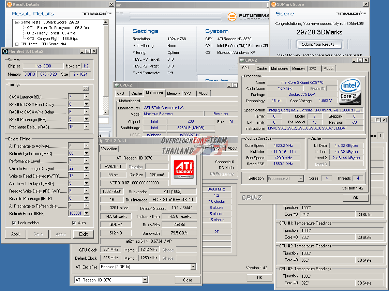Click the Bus Speed 420.0 MHz value
The height and width of the screenshot is (291, 389).
pos(283,158)
